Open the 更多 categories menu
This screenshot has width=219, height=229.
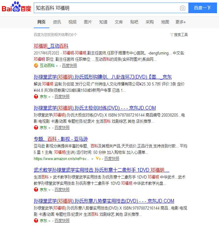[180, 22]
